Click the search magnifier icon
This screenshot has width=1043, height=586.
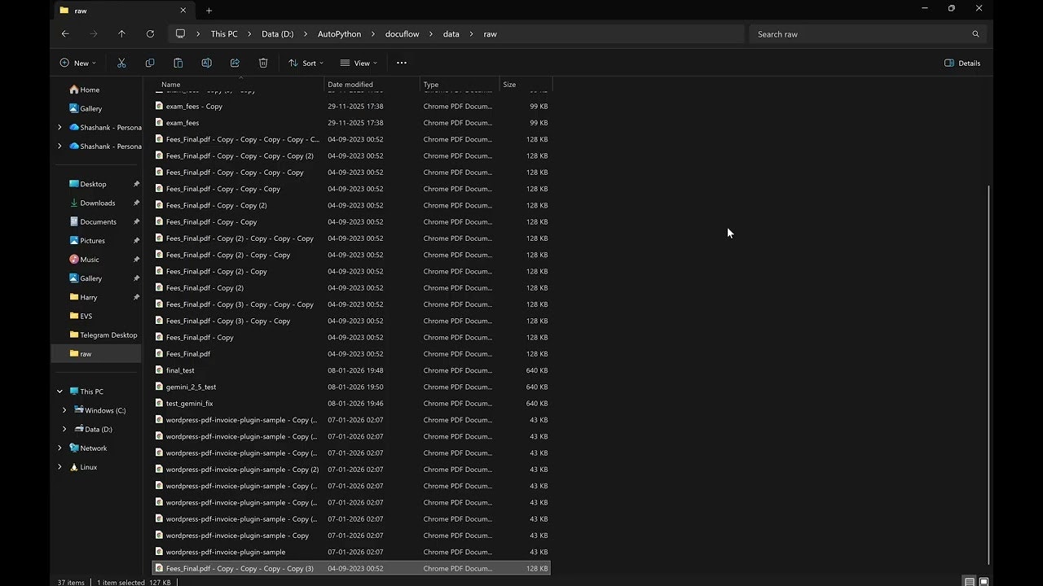975,34
